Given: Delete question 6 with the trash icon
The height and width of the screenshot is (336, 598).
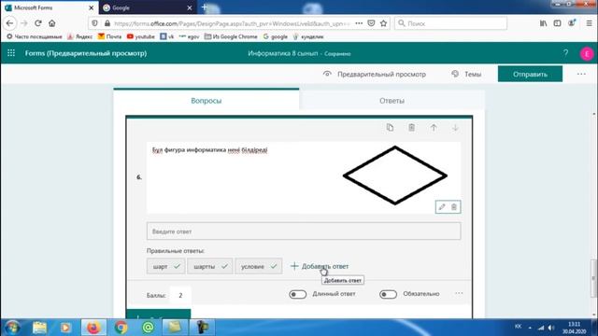Looking at the screenshot, I should click(x=411, y=128).
